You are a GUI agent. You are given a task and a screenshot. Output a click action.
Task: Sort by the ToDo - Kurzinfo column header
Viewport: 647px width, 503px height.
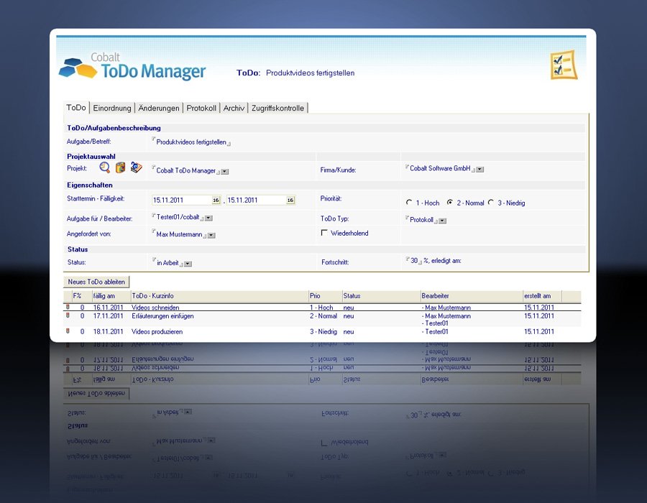[152, 295]
